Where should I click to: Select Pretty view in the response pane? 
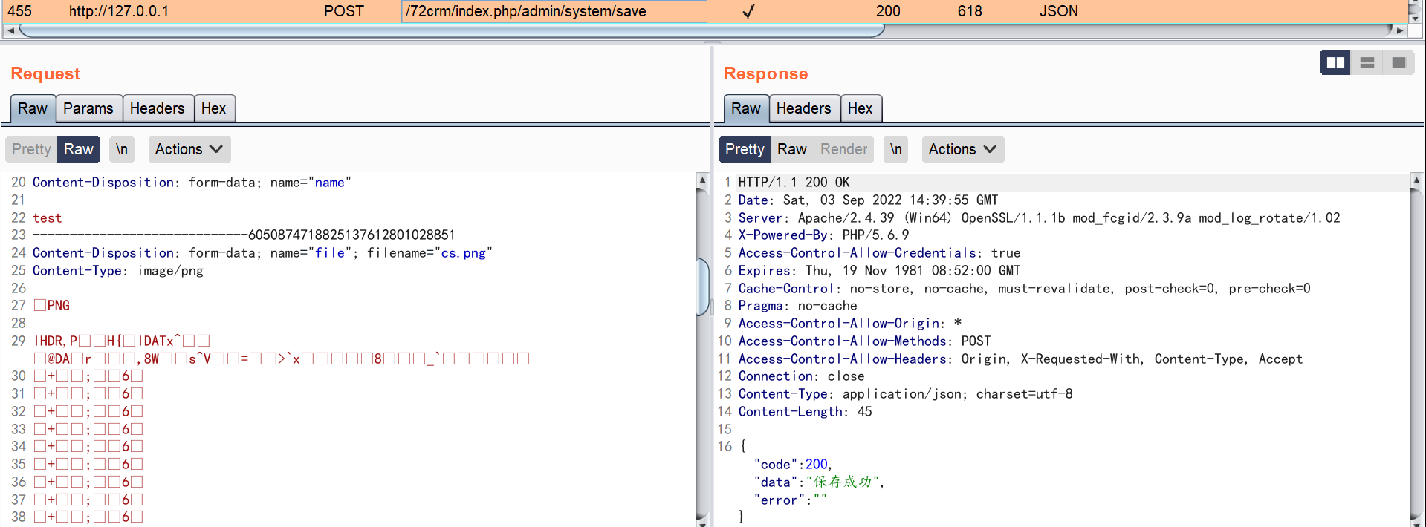745,149
